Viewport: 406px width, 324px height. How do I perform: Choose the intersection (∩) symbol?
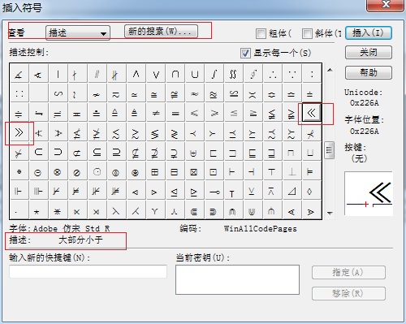click(x=175, y=74)
